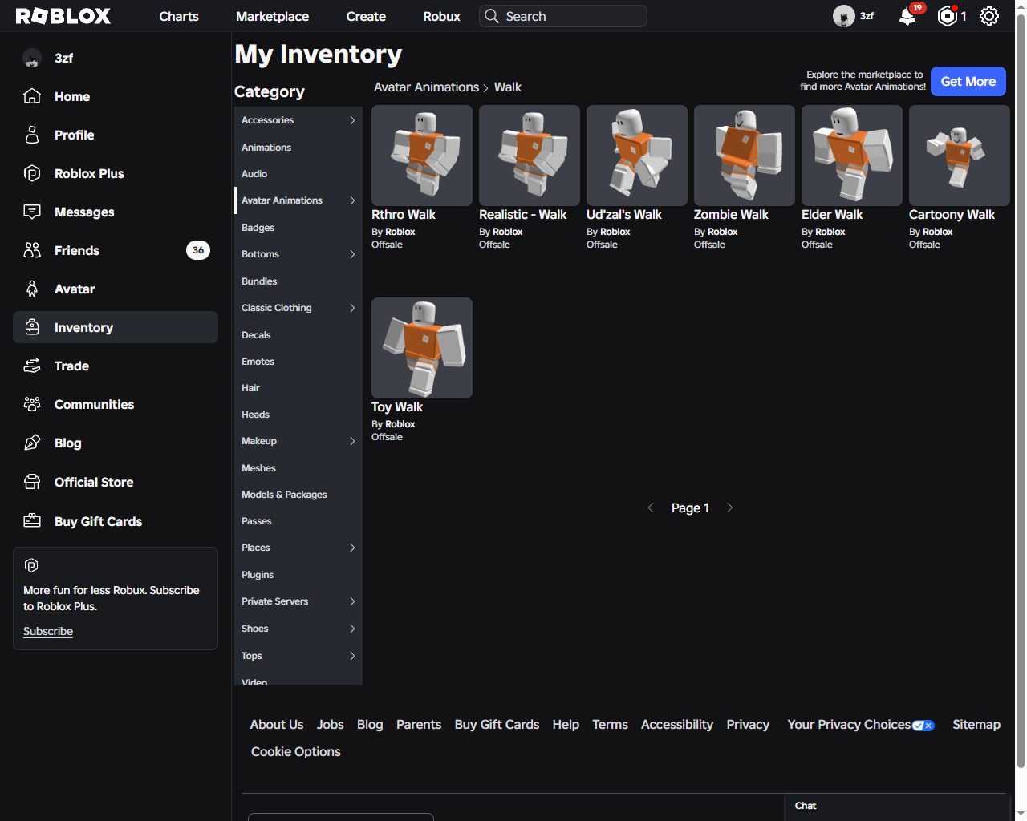The height and width of the screenshot is (821, 1027).
Task: Expand the Bottoms category arrow
Action: click(x=352, y=254)
